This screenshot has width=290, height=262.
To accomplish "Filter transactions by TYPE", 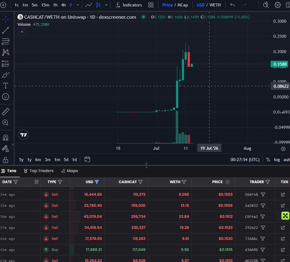I will point(60,182).
